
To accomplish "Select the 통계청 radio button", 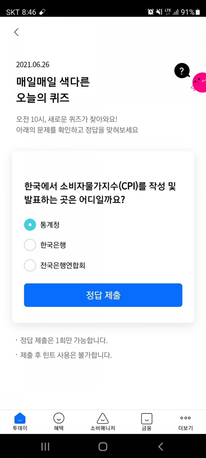I will click(x=30, y=225).
